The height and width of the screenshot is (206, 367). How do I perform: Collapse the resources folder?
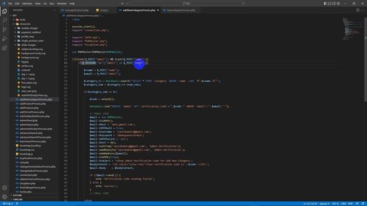click(x=25, y=24)
